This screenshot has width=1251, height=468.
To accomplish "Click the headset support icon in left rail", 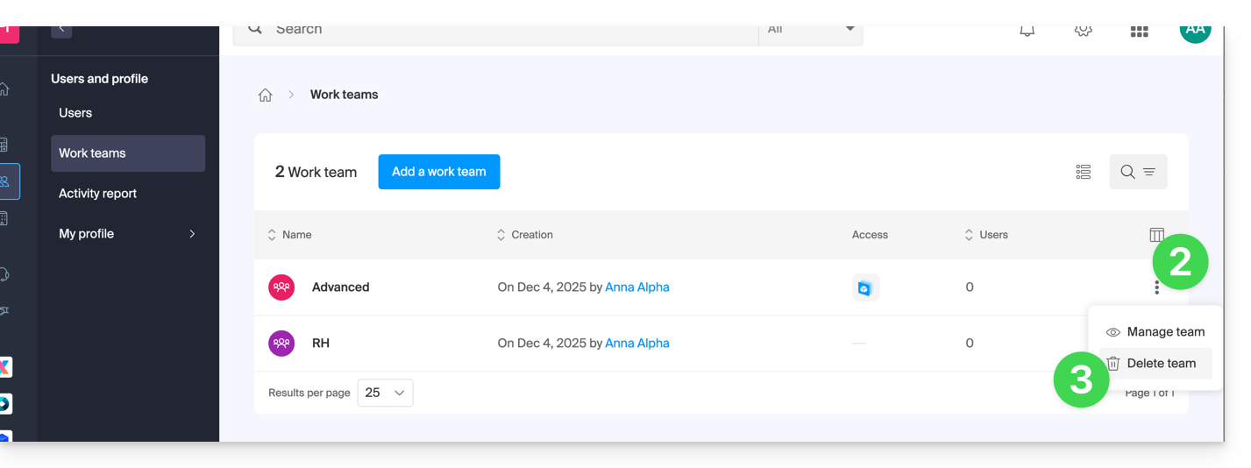I will point(5,274).
